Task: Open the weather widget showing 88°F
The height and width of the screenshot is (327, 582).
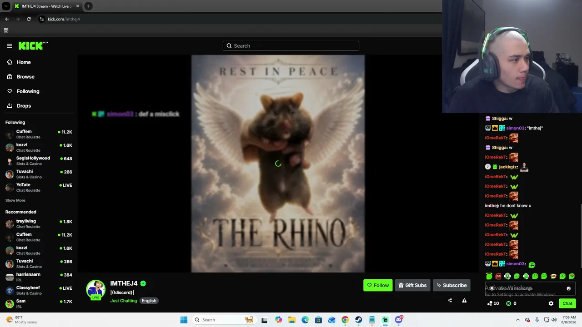Action: [21, 320]
